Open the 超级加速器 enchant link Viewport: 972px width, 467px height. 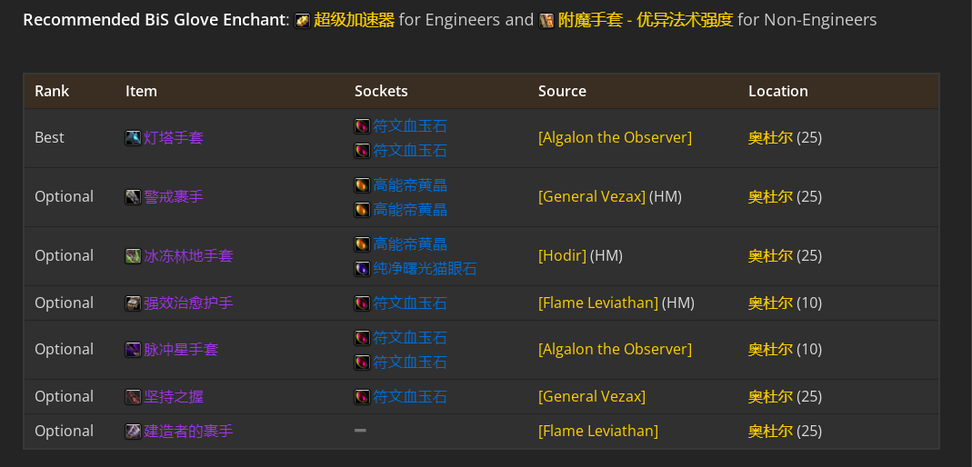pos(354,20)
